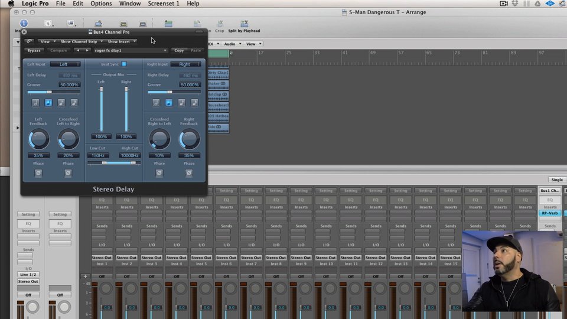Click the Paste button in the plugin header
The width and height of the screenshot is (567, 319).
[x=195, y=51]
